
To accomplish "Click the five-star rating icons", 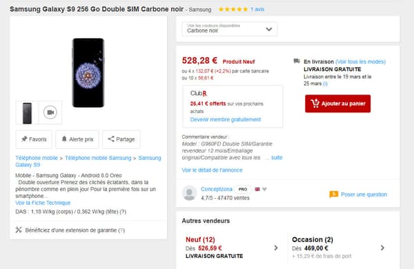I will 233,9.
